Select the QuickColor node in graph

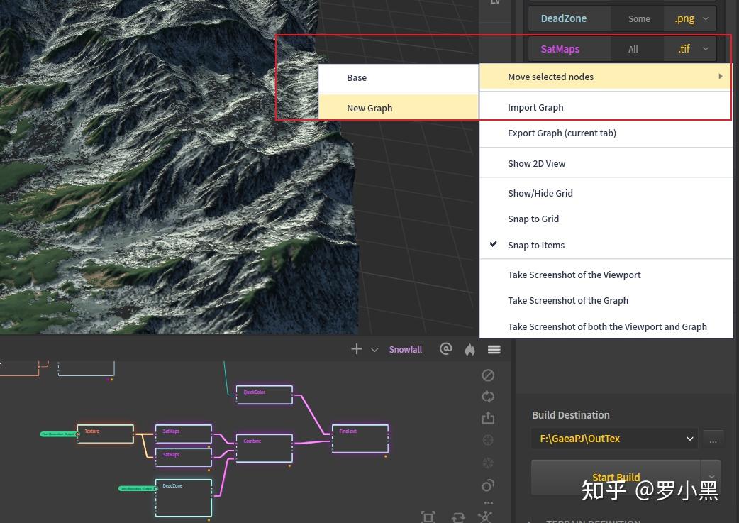pos(265,395)
